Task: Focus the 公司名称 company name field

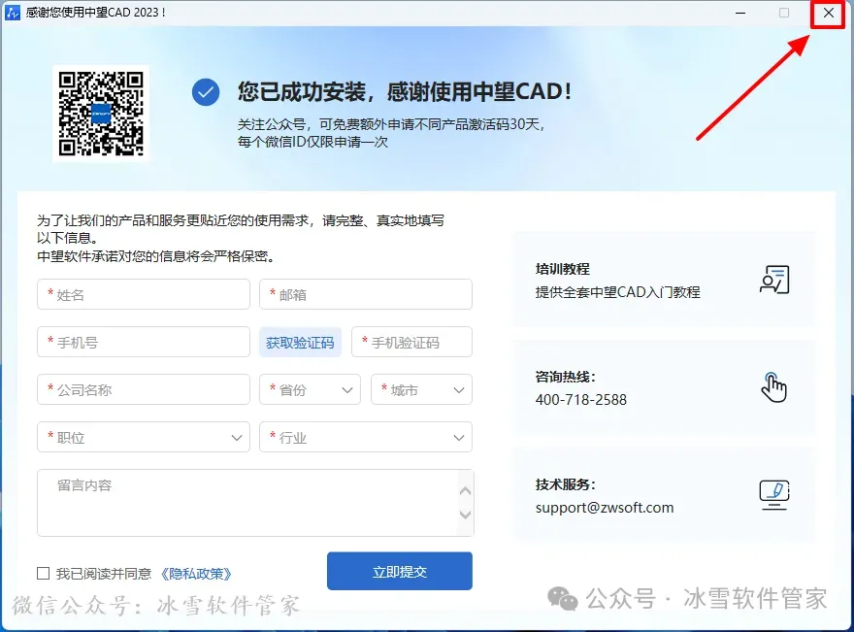Action: tap(144, 389)
